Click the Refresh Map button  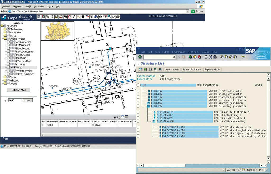(18, 90)
